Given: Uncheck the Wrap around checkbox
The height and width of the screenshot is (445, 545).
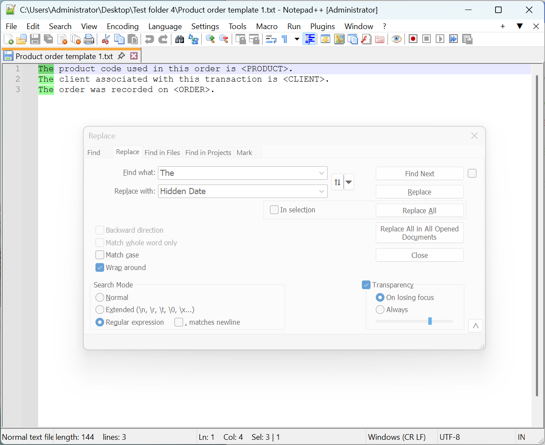Looking at the screenshot, I should (100, 267).
